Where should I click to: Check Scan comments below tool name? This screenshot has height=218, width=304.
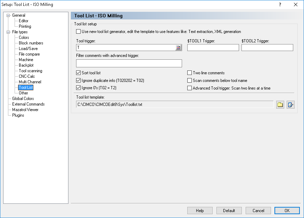pyautogui.click(x=189, y=80)
